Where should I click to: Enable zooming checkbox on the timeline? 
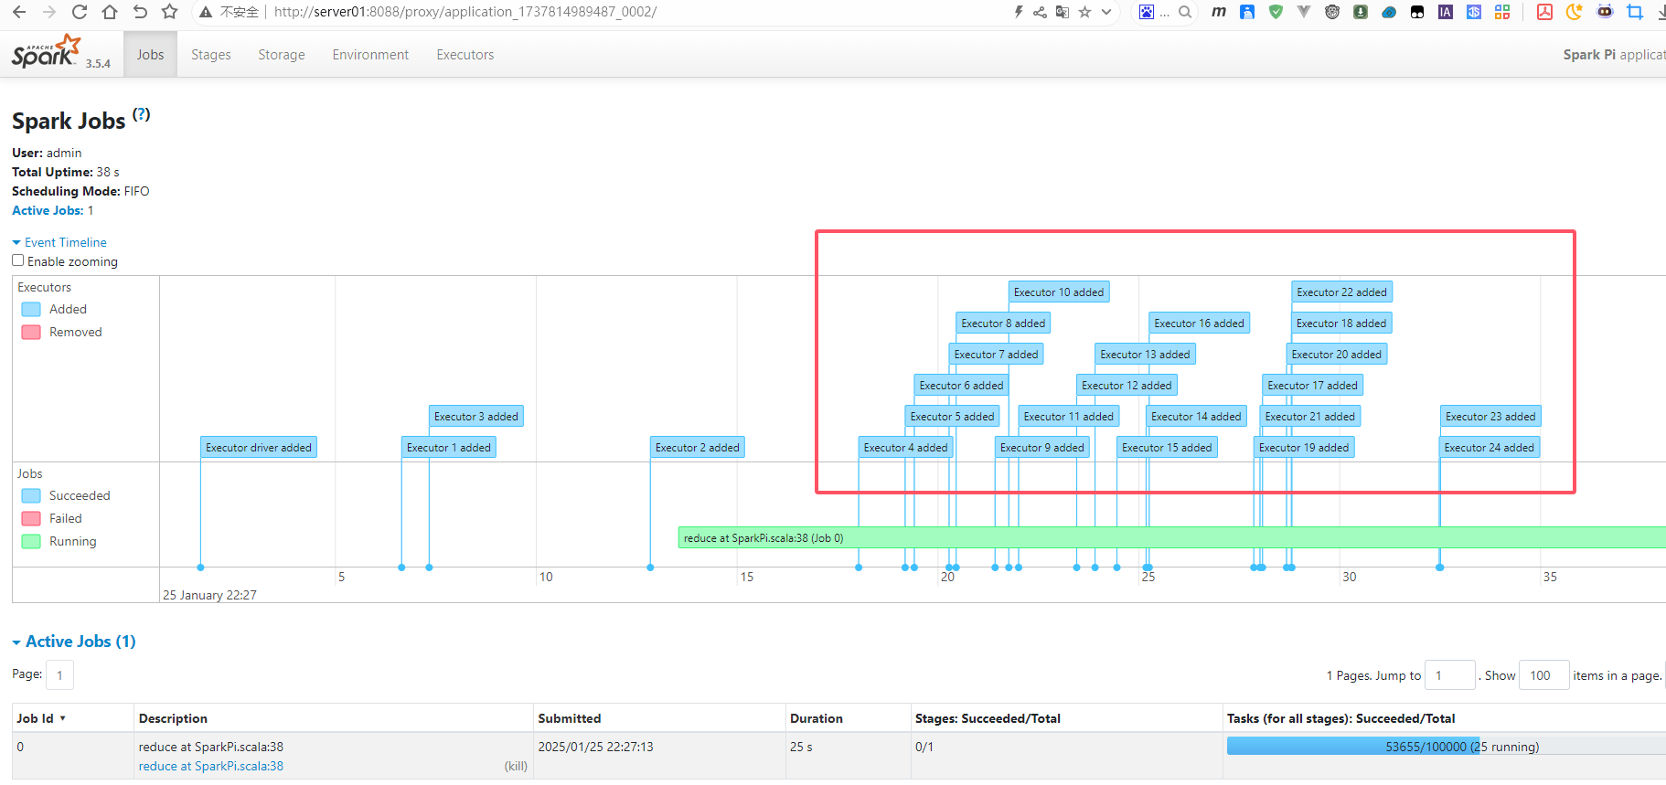pos(18,260)
